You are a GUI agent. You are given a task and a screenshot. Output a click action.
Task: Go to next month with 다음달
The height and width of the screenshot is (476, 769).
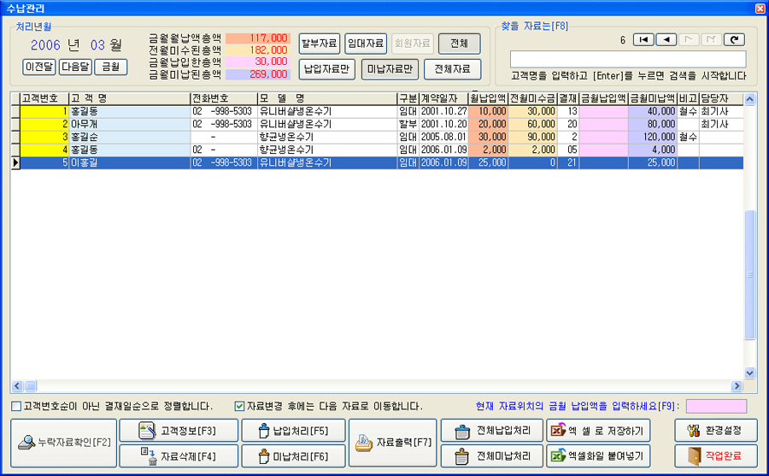pyautogui.click(x=75, y=67)
